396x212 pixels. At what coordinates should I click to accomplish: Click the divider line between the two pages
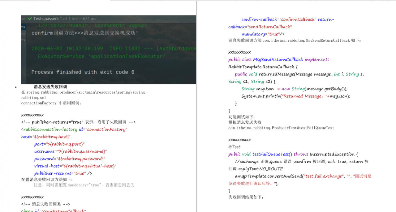[x=197, y=106]
